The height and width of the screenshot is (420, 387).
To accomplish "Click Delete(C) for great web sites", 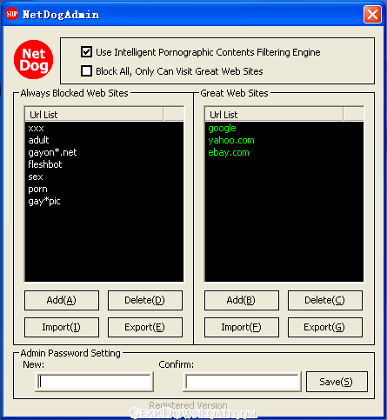I will tap(325, 300).
